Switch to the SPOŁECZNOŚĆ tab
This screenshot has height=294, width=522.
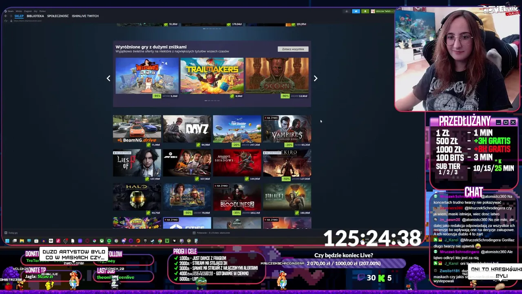(x=58, y=16)
